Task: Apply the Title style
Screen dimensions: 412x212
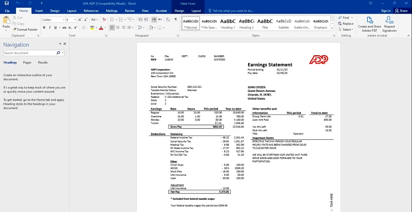Action: coord(265,24)
